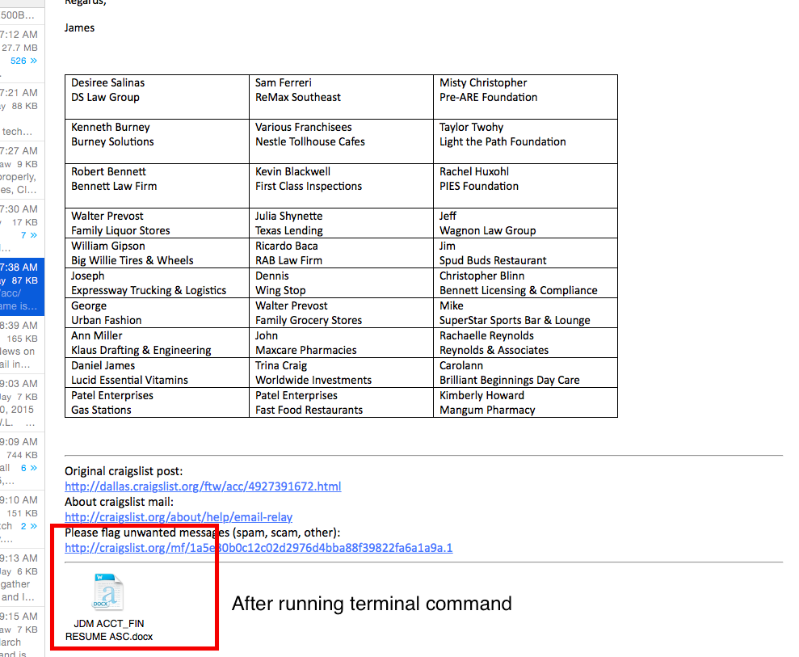The image size is (799, 657).
Task: Click cell 'Patel Enterprises Gas Stations'
Action: point(157,402)
